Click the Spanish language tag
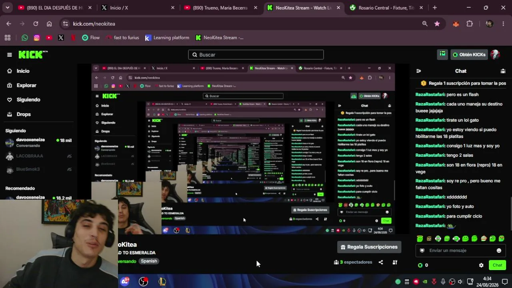This screenshot has height=288, width=512. (x=149, y=261)
